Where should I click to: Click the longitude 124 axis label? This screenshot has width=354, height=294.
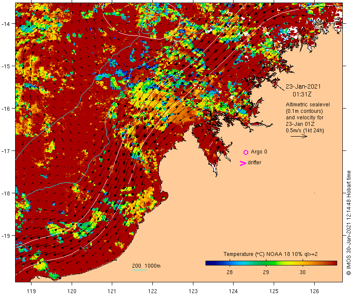tap(234, 291)
